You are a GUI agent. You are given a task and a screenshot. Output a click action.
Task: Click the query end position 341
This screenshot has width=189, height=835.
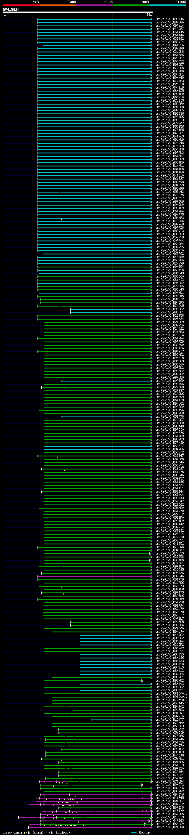pos(149,15)
